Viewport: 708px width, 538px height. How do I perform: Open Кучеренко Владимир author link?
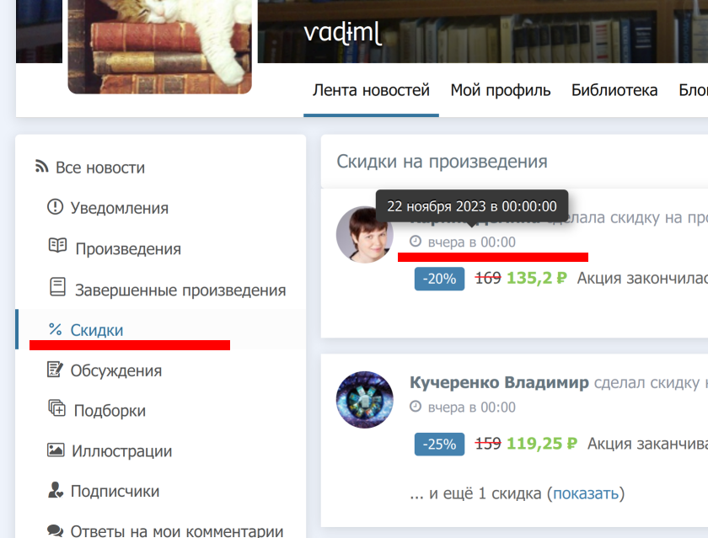coord(499,382)
